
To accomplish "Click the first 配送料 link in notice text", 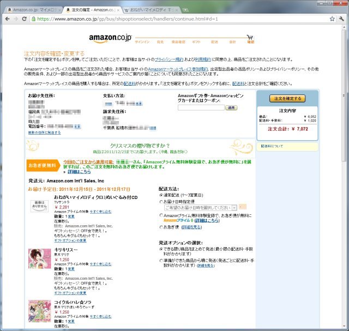I will click(x=130, y=83).
